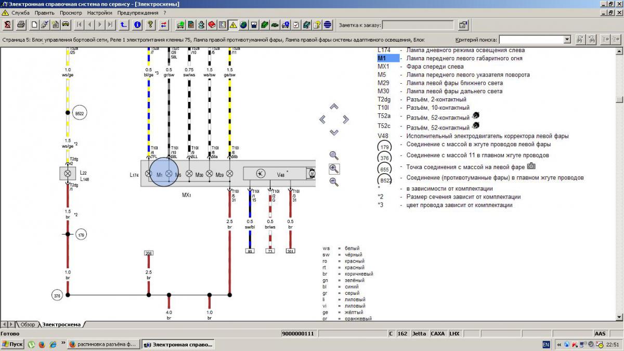Open the Служба menu
Image resolution: width=624 pixels, height=351 pixels.
(20, 12)
